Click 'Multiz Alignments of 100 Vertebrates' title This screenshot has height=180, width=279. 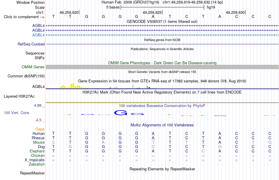point(162,125)
